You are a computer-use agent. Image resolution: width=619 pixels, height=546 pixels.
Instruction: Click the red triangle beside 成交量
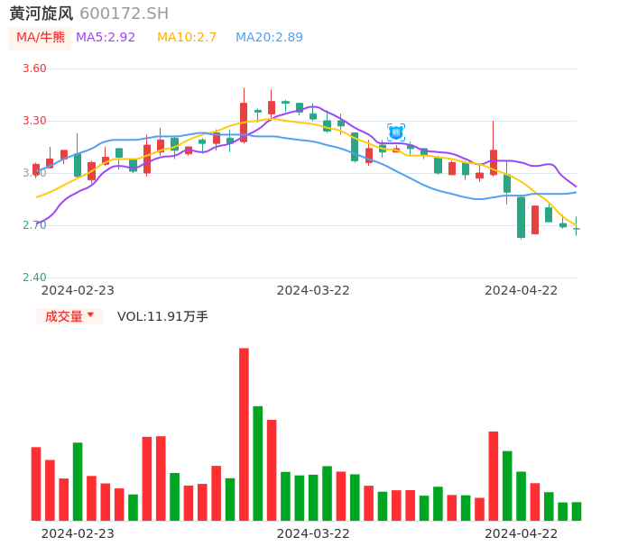point(90,315)
